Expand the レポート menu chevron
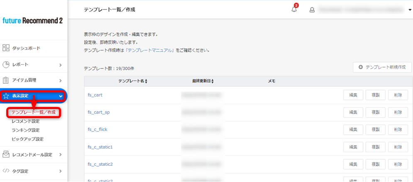This screenshot has height=182, width=413. coord(60,65)
